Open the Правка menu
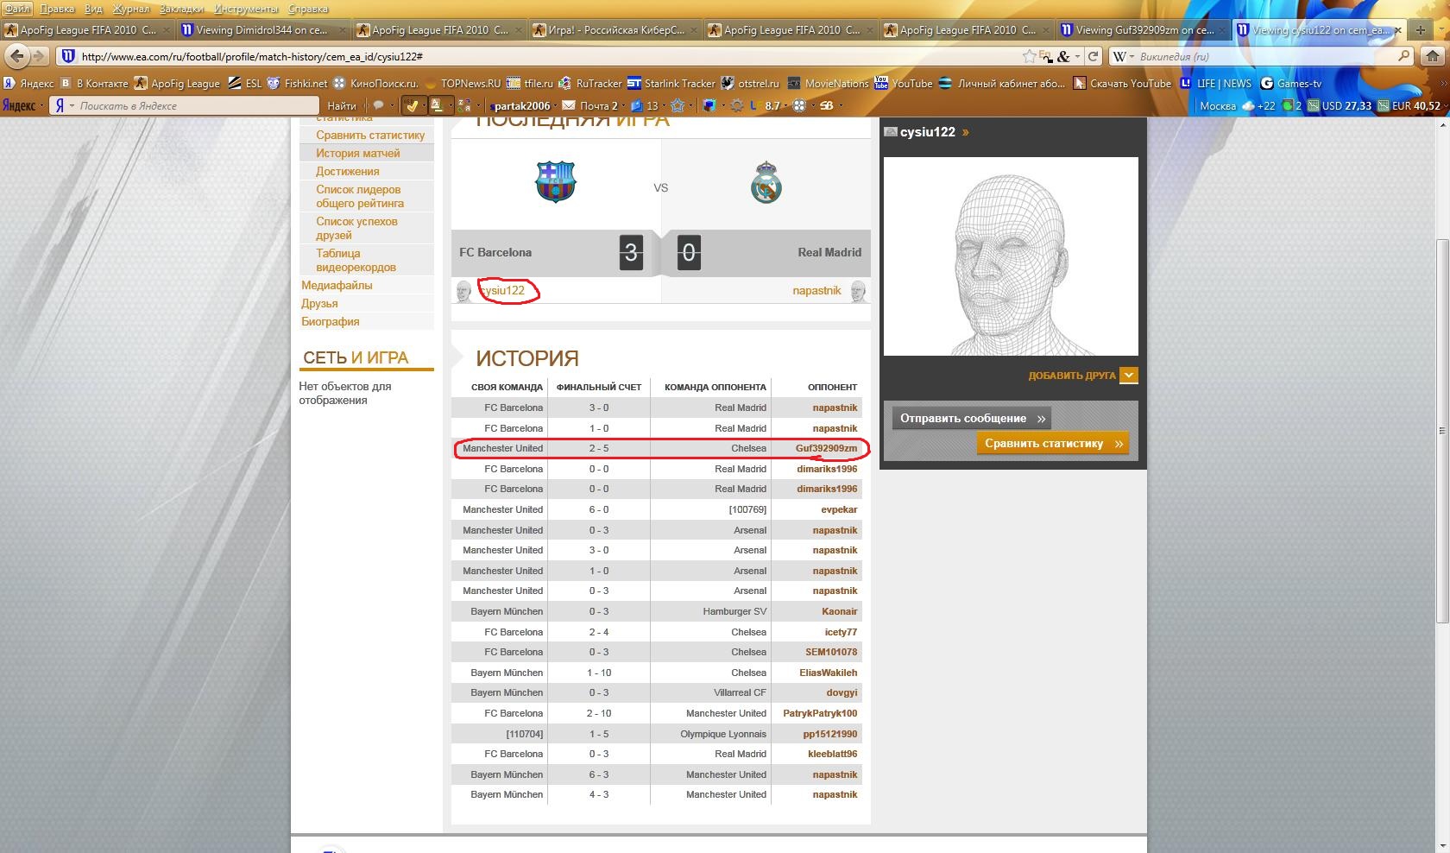1450x853 pixels. pyautogui.click(x=57, y=9)
